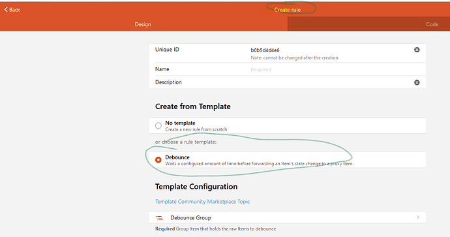Open Template Community Marketplace Topic link

(202, 202)
